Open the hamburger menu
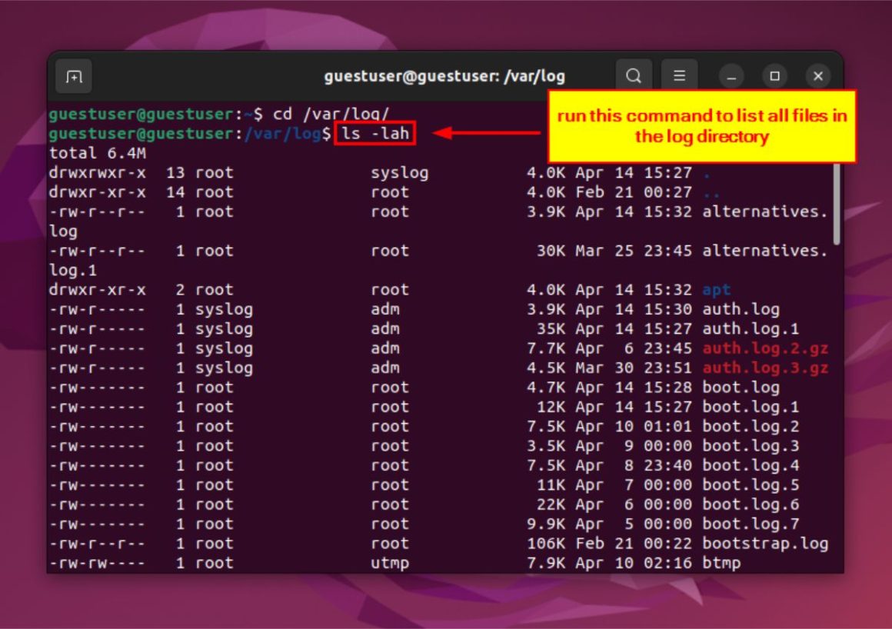The width and height of the screenshot is (892, 629). [679, 76]
